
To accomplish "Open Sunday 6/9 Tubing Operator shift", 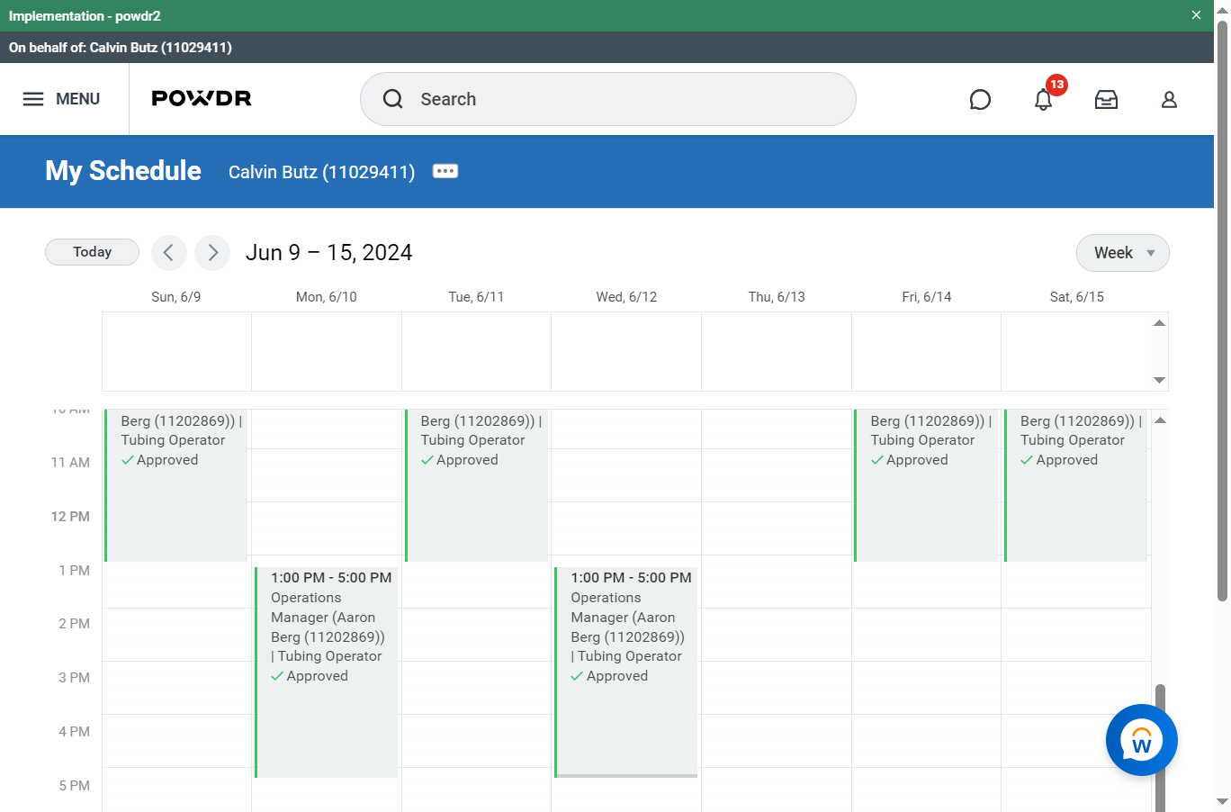I will tap(176, 485).
